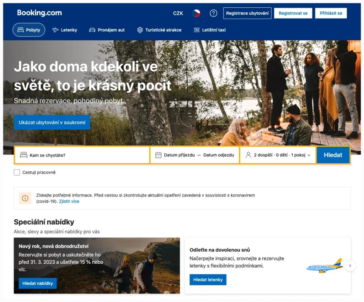The image size is (364, 302).
Task: Open the Zjistit více link
Action: point(69,201)
